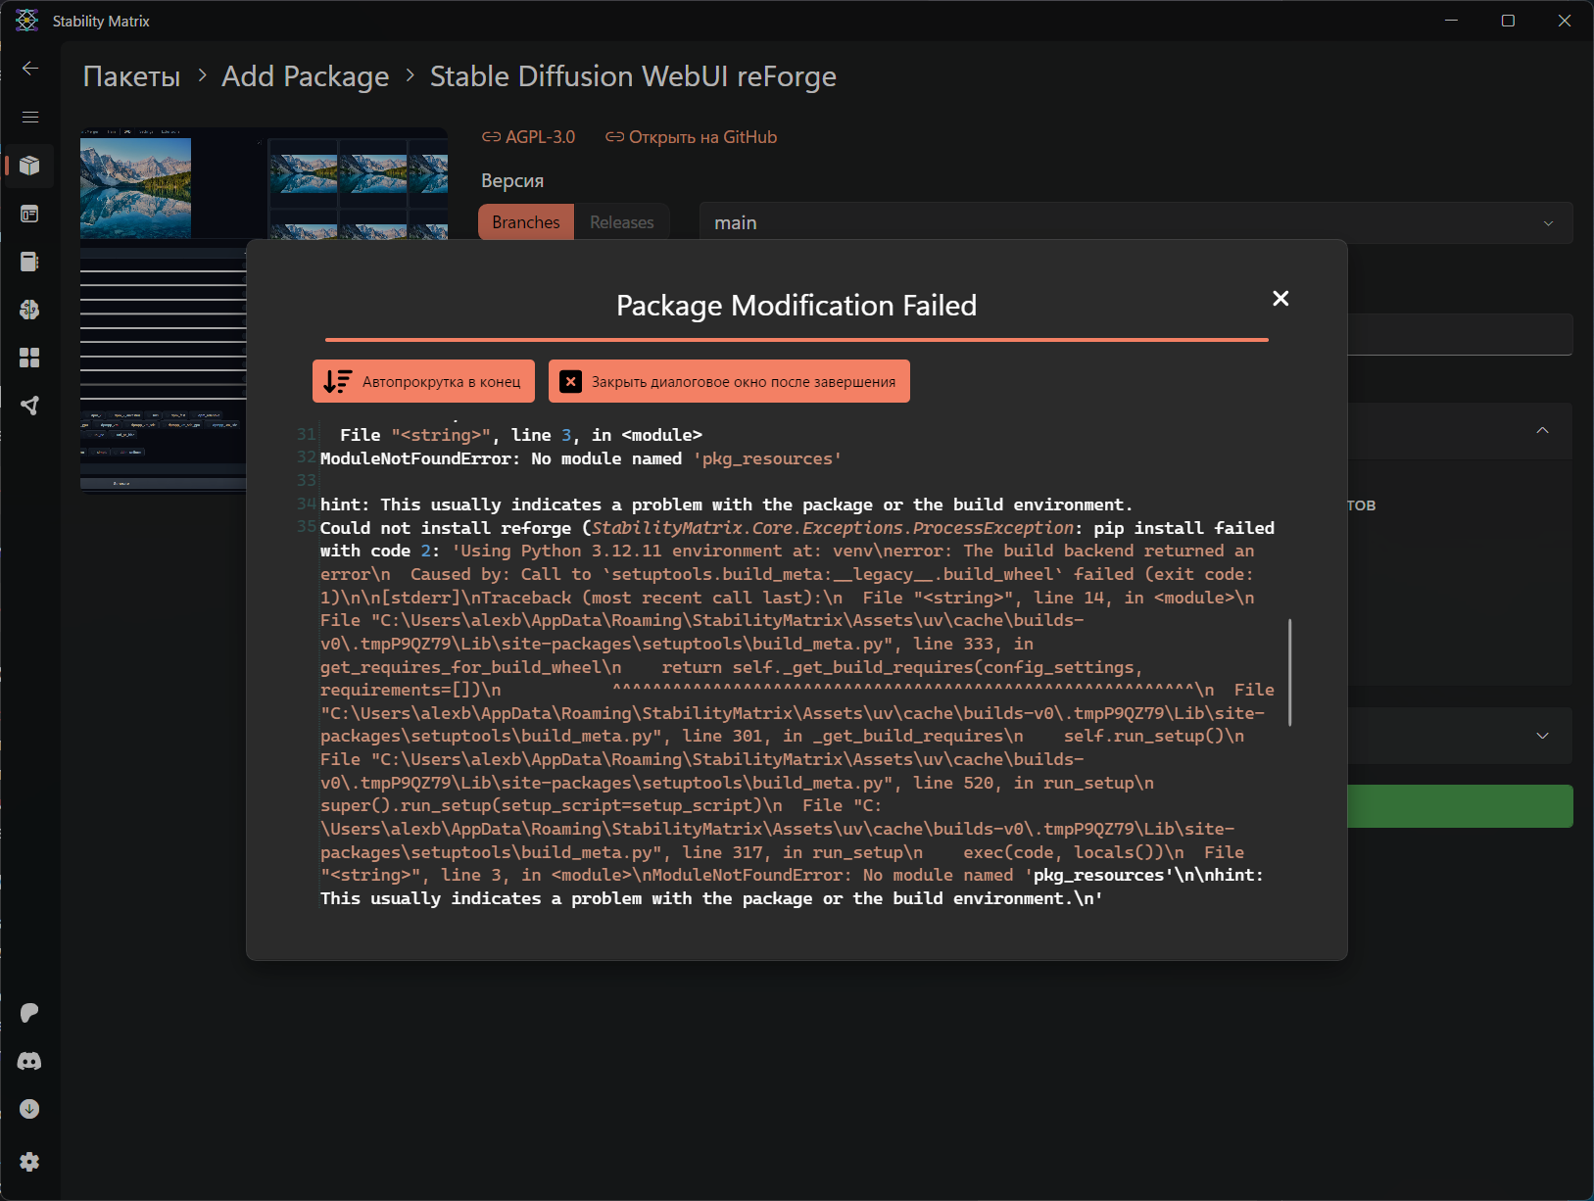Screen dimensions: 1594x1201
Task: Open the 'Открыть на GitHub' link
Action: coord(692,137)
